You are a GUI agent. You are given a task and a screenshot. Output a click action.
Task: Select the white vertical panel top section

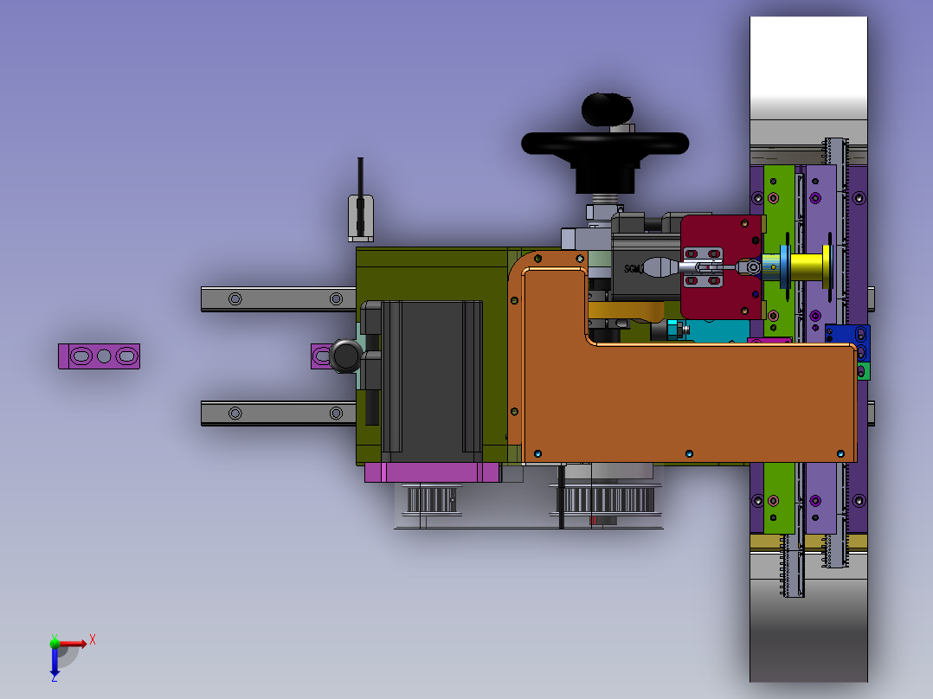point(808,67)
